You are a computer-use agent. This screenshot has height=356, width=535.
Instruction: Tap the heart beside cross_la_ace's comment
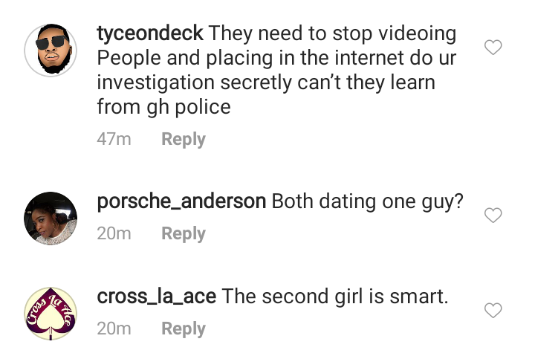(x=493, y=310)
